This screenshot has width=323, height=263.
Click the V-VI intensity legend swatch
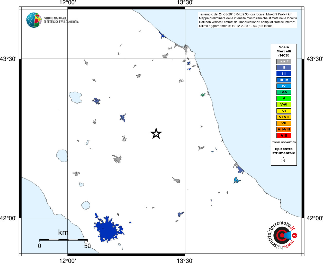(x=284, y=105)
